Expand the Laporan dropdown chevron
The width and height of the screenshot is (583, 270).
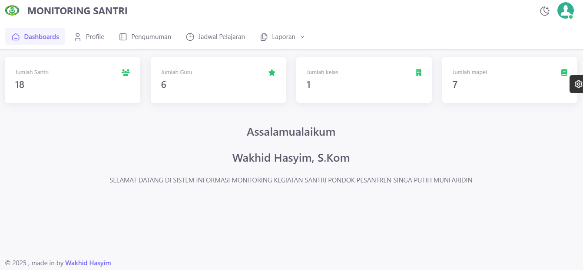[x=303, y=37]
